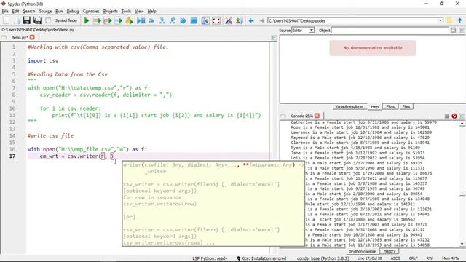Continue execution until next breakpoint
The image size is (466, 262).
[x=183, y=20]
